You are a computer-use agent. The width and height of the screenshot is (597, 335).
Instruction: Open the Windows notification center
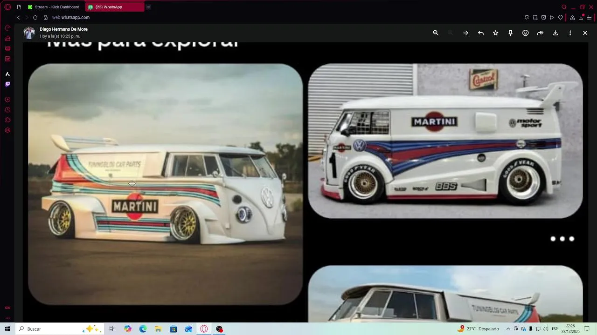pyautogui.click(x=587, y=329)
